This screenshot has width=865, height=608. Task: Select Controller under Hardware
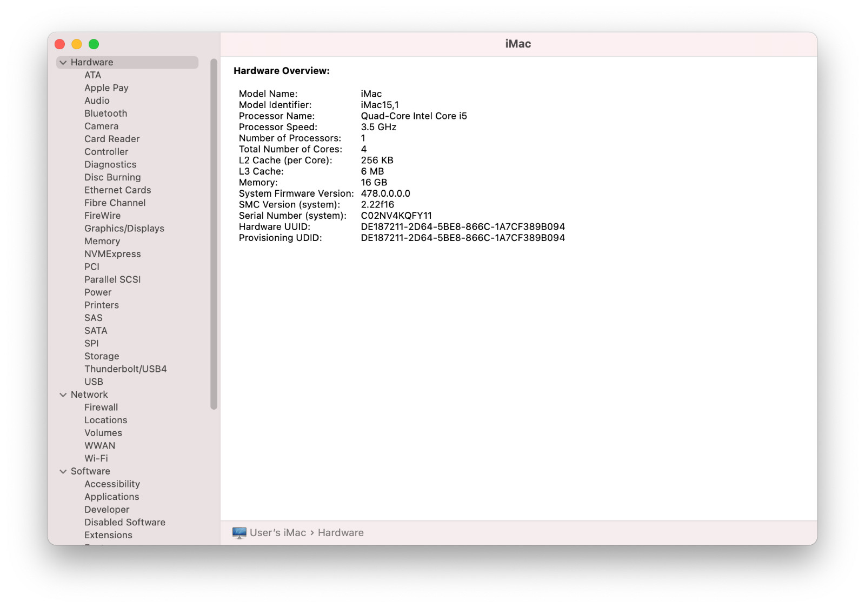(107, 152)
